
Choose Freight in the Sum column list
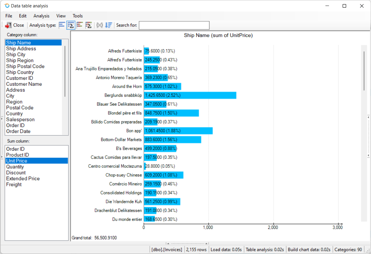(x=14, y=185)
